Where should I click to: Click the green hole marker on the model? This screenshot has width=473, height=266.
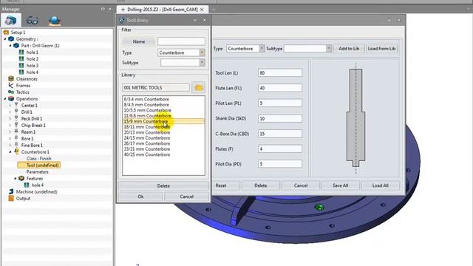tap(319, 207)
